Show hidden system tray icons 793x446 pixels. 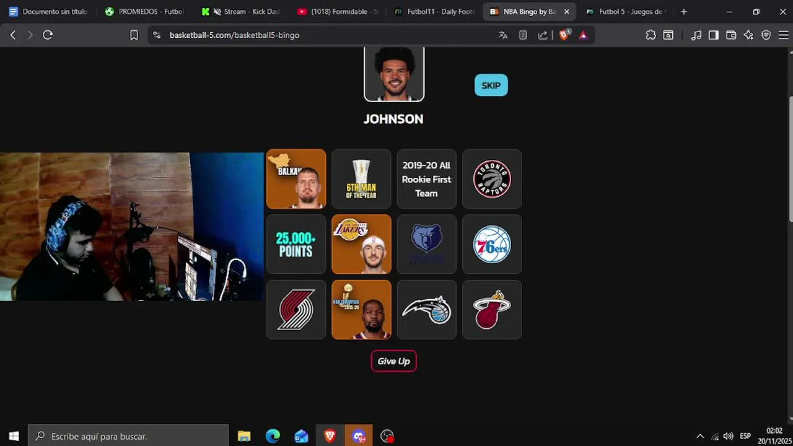coord(700,436)
